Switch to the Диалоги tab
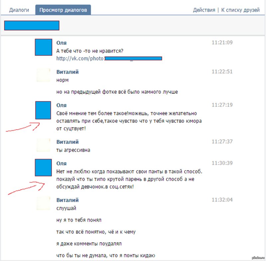The height and width of the screenshot is (261, 266). click(x=19, y=10)
